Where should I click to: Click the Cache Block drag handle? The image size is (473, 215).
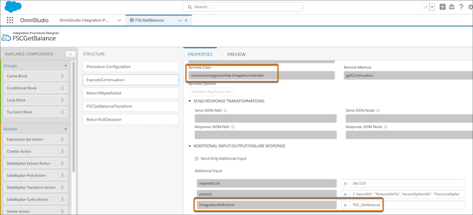[63, 76]
